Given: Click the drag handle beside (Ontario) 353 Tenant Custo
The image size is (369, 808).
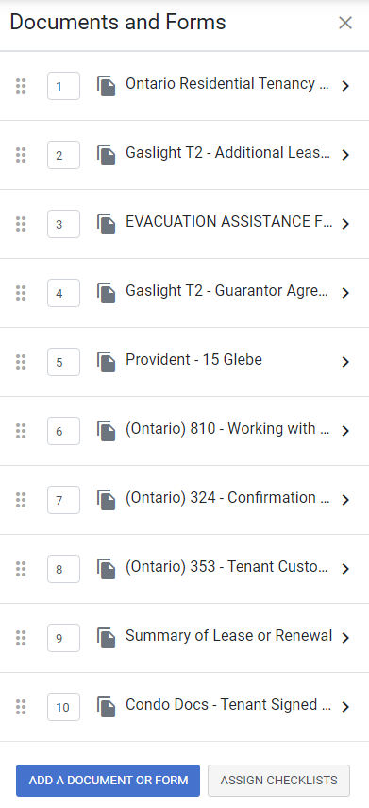Looking at the screenshot, I should point(21,569).
